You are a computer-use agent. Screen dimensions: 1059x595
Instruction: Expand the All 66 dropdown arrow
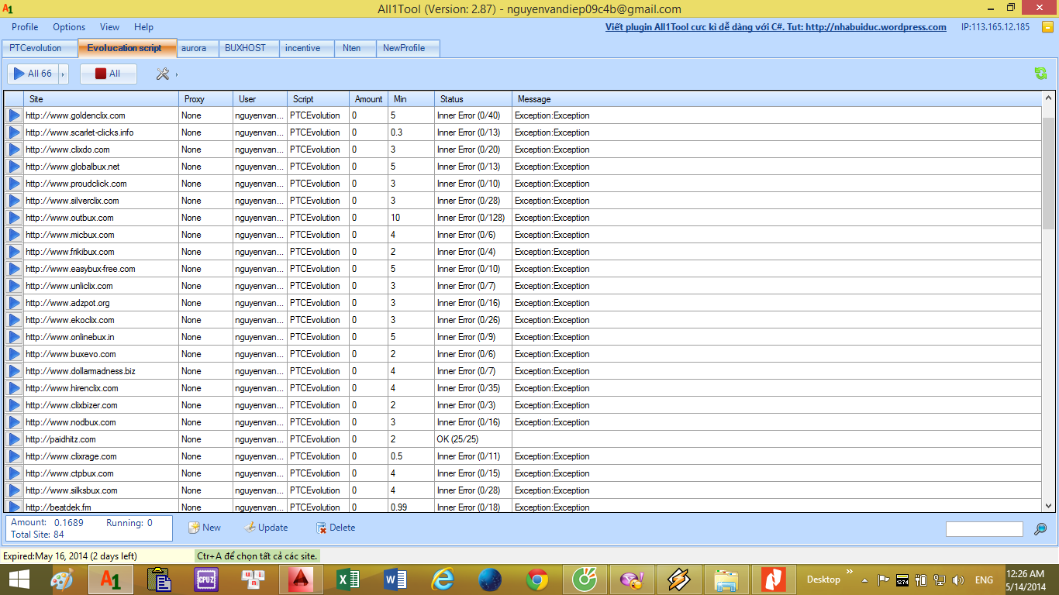(x=64, y=74)
